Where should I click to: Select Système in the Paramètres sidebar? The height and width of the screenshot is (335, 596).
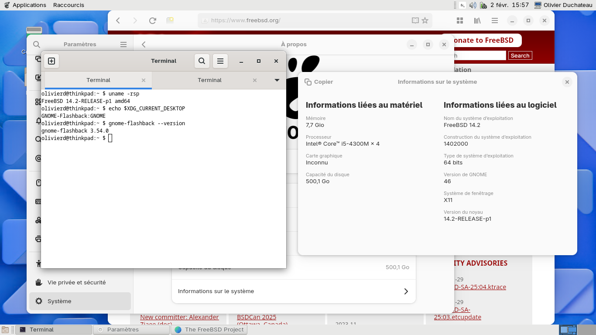click(x=80, y=301)
